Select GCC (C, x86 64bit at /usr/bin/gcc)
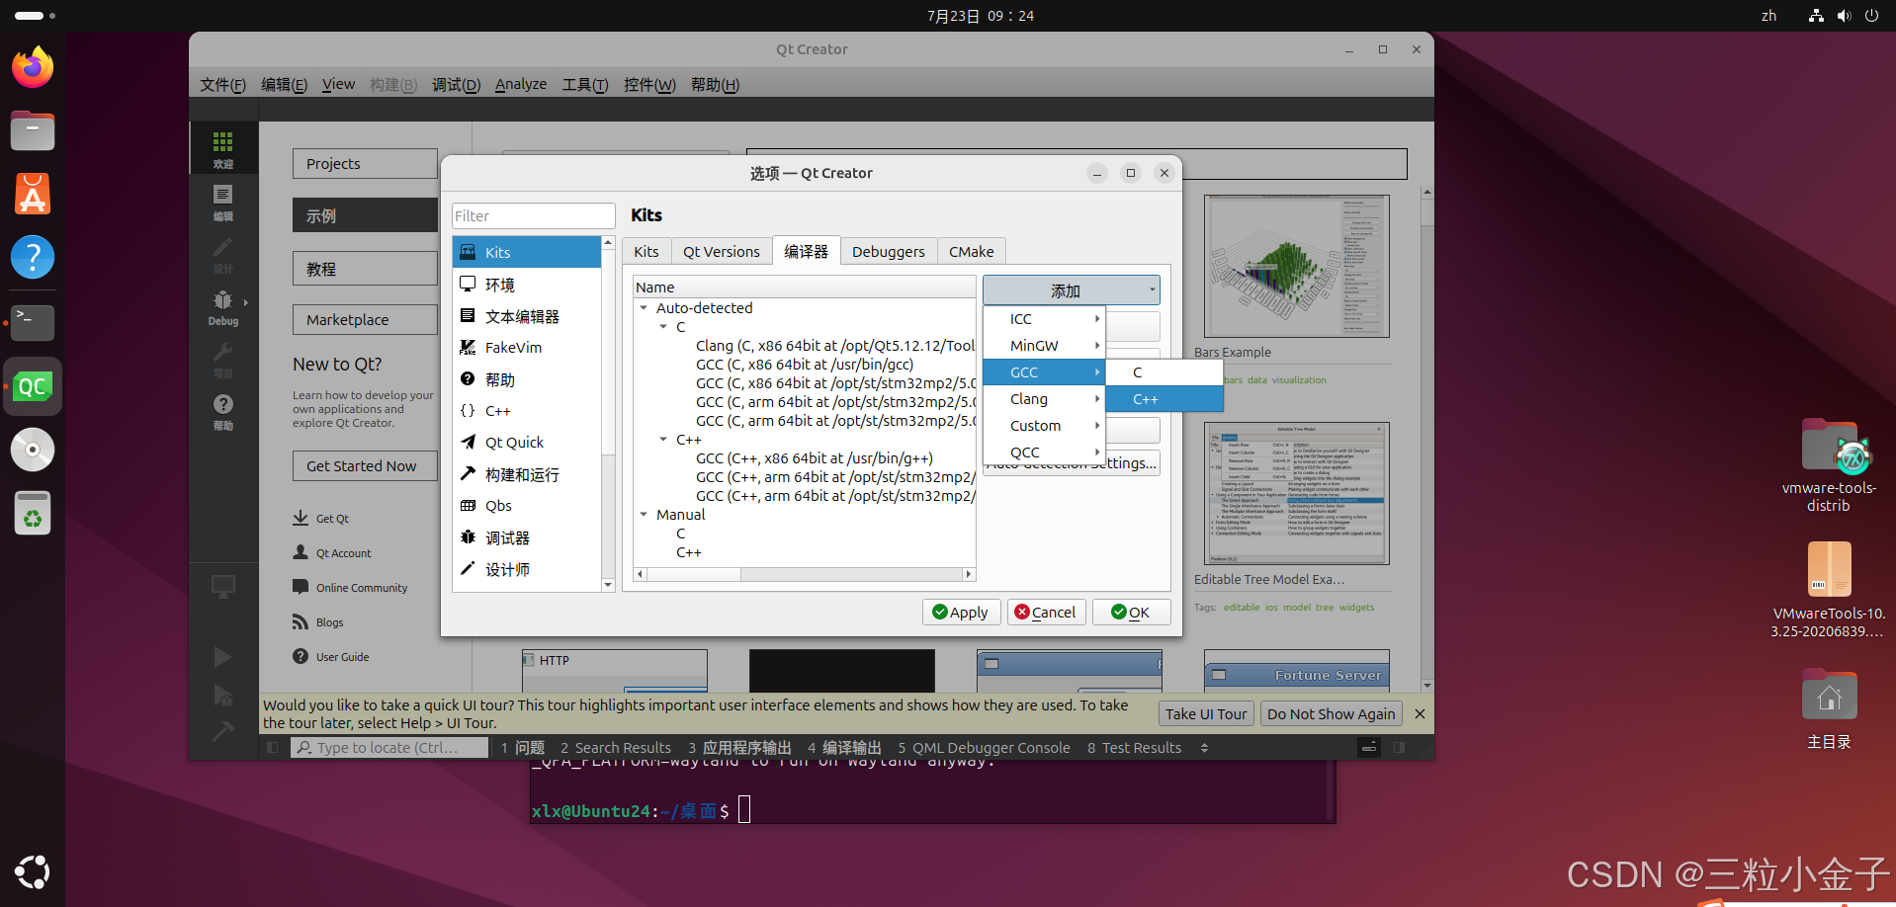 [804, 365]
